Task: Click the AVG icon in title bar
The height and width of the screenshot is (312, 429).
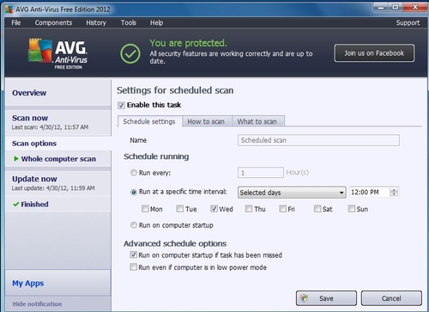Action: pyautogui.click(x=9, y=9)
